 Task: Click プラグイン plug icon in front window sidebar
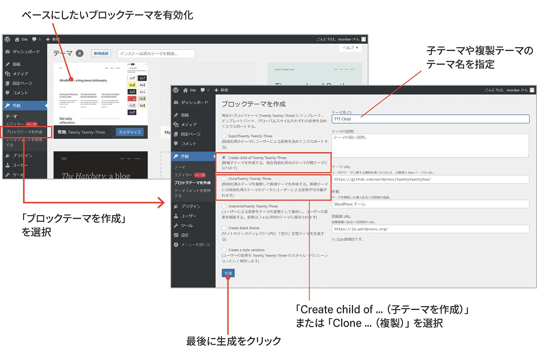pos(176,206)
